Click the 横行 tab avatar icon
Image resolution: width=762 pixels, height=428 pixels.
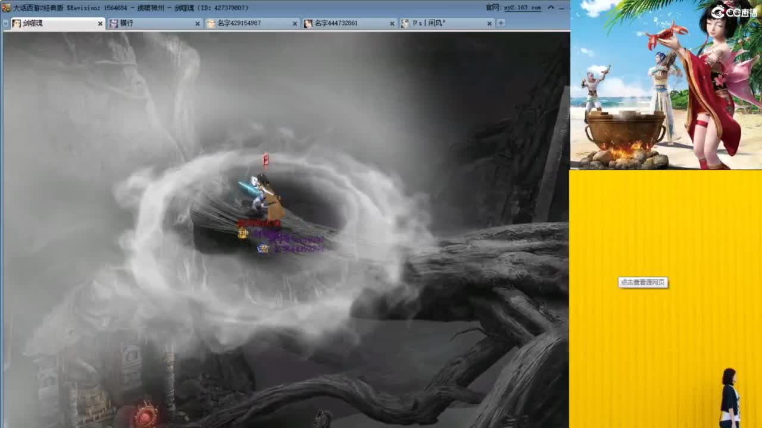coord(114,24)
